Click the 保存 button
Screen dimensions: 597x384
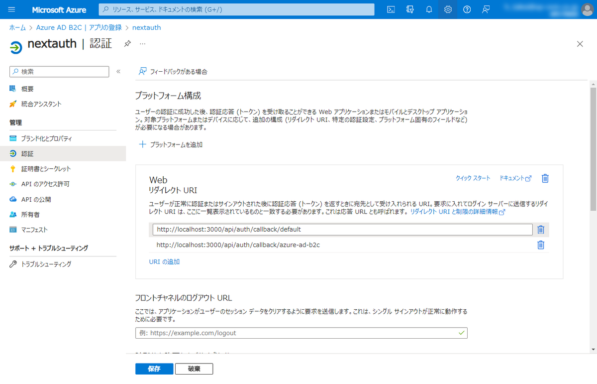pyautogui.click(x=154, y=369)
